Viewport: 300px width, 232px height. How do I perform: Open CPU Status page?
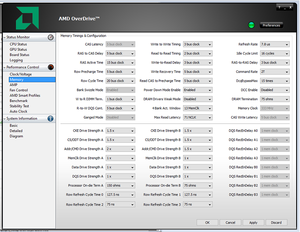[18, 44]
